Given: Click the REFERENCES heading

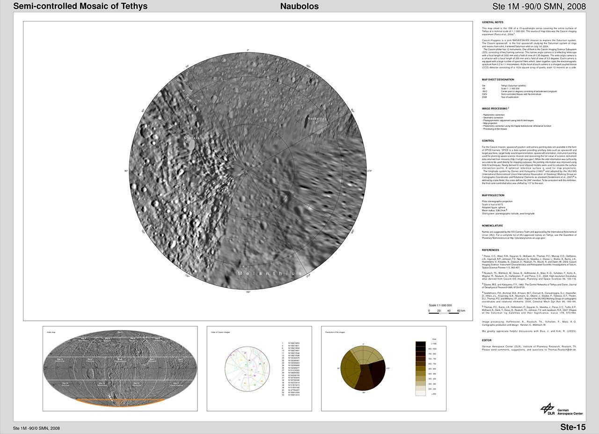Looking at the screenshot, I should pyautogui.click(x=490, y=250).
